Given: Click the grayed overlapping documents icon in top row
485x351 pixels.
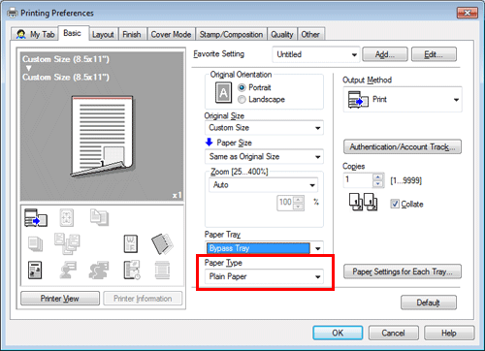Looking at the screenshot, I should [x=99, y=217].
